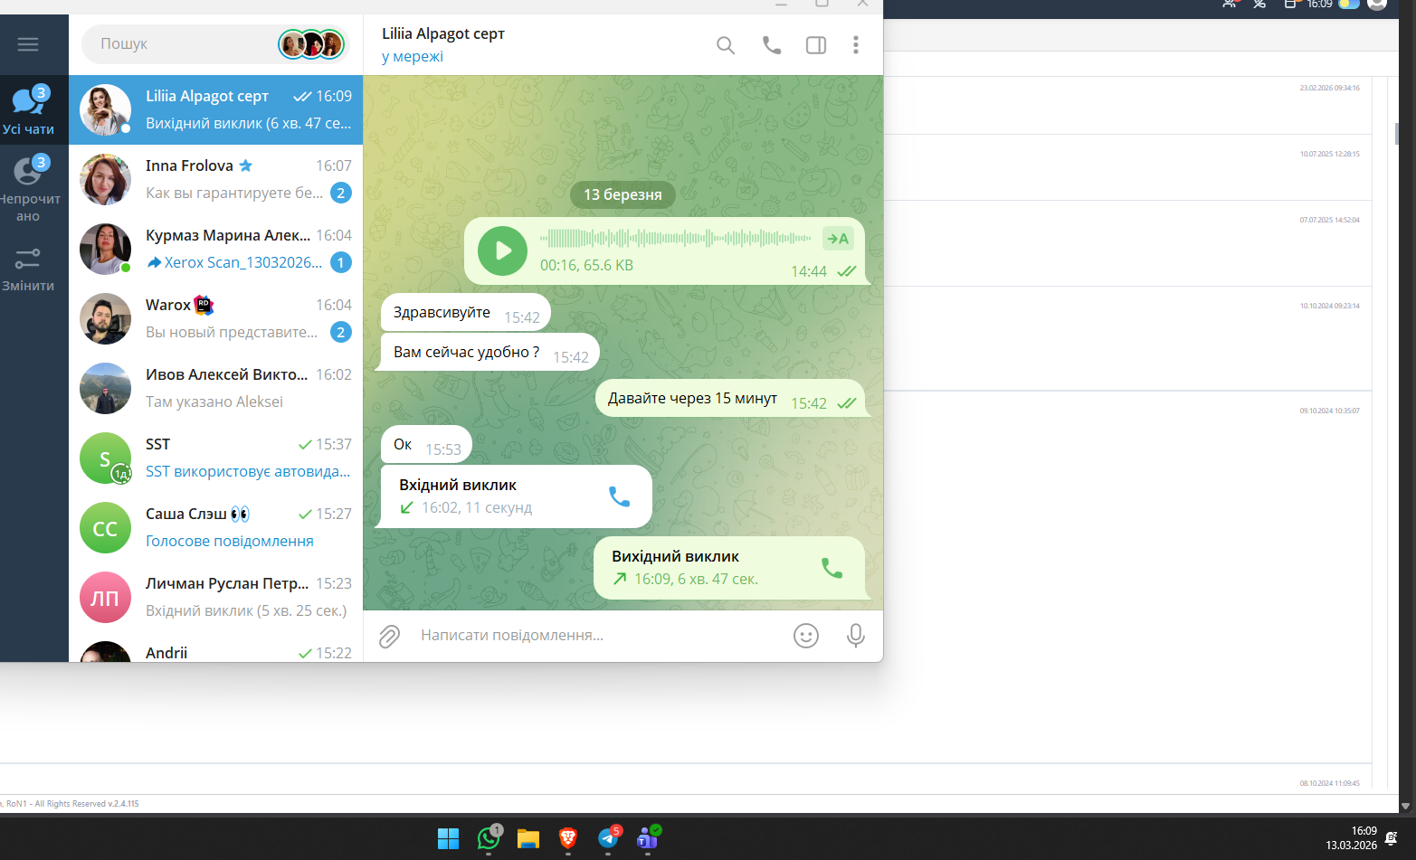The width and height of the screenshot is (1416, 860).
Task: View stories from the search bar avatars
Action: (x=311, y=43)
